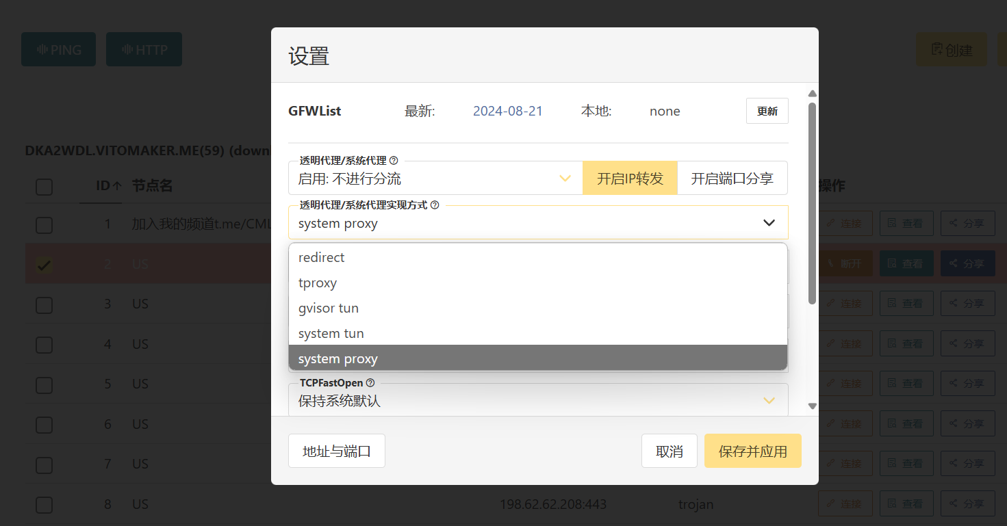Toggle the 开启IP转发 button

click(630, 179)
